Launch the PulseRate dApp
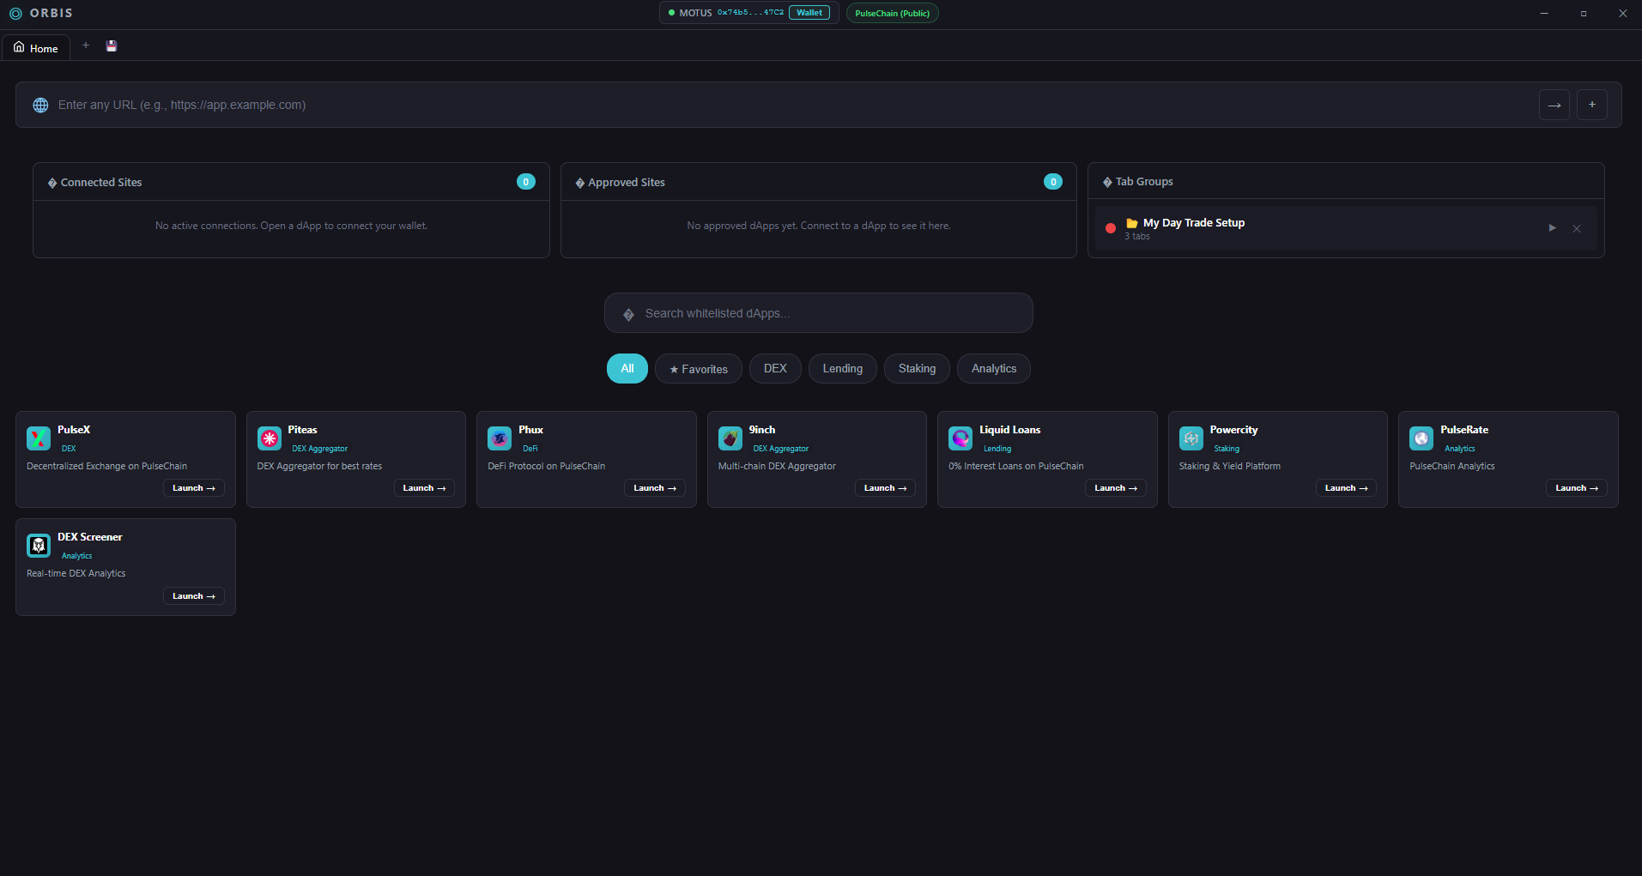This screenshot has height=876, width=1642. [1577, 488]
